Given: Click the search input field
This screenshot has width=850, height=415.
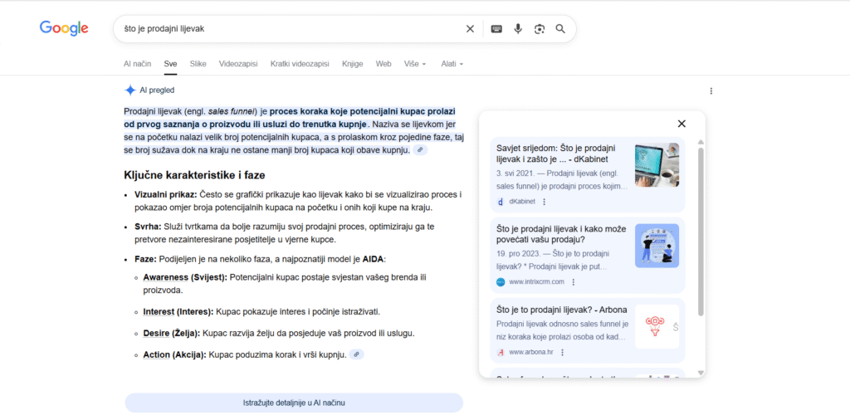Looking at the screenshot, I should pyautogui.click(x=291, y=29).
